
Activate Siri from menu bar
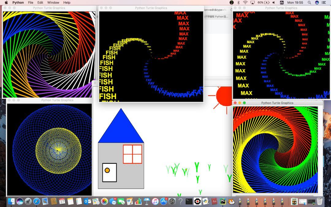[x=317, y=2]
